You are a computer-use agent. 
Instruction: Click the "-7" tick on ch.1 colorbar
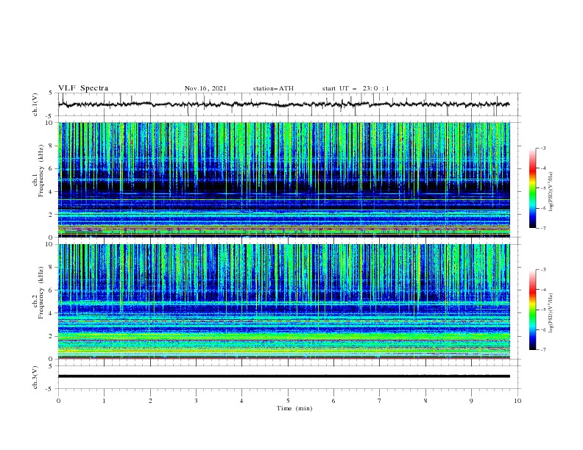(543, 228)
